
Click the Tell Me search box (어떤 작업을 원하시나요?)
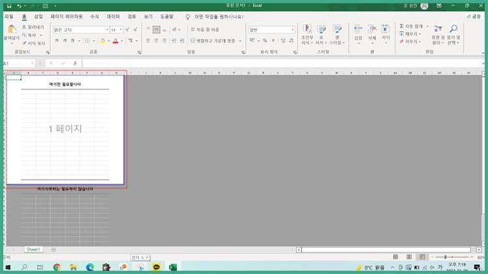coord(219,16)
